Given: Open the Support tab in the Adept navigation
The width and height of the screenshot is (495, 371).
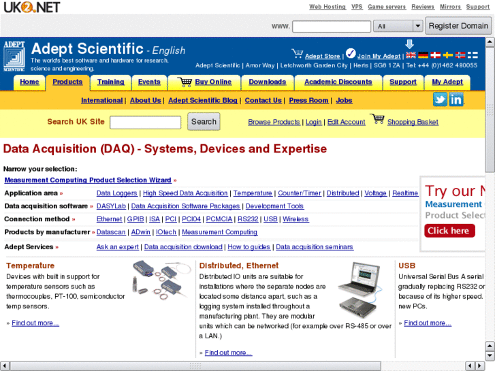Looking at the screenshot, I should [403, 82].
